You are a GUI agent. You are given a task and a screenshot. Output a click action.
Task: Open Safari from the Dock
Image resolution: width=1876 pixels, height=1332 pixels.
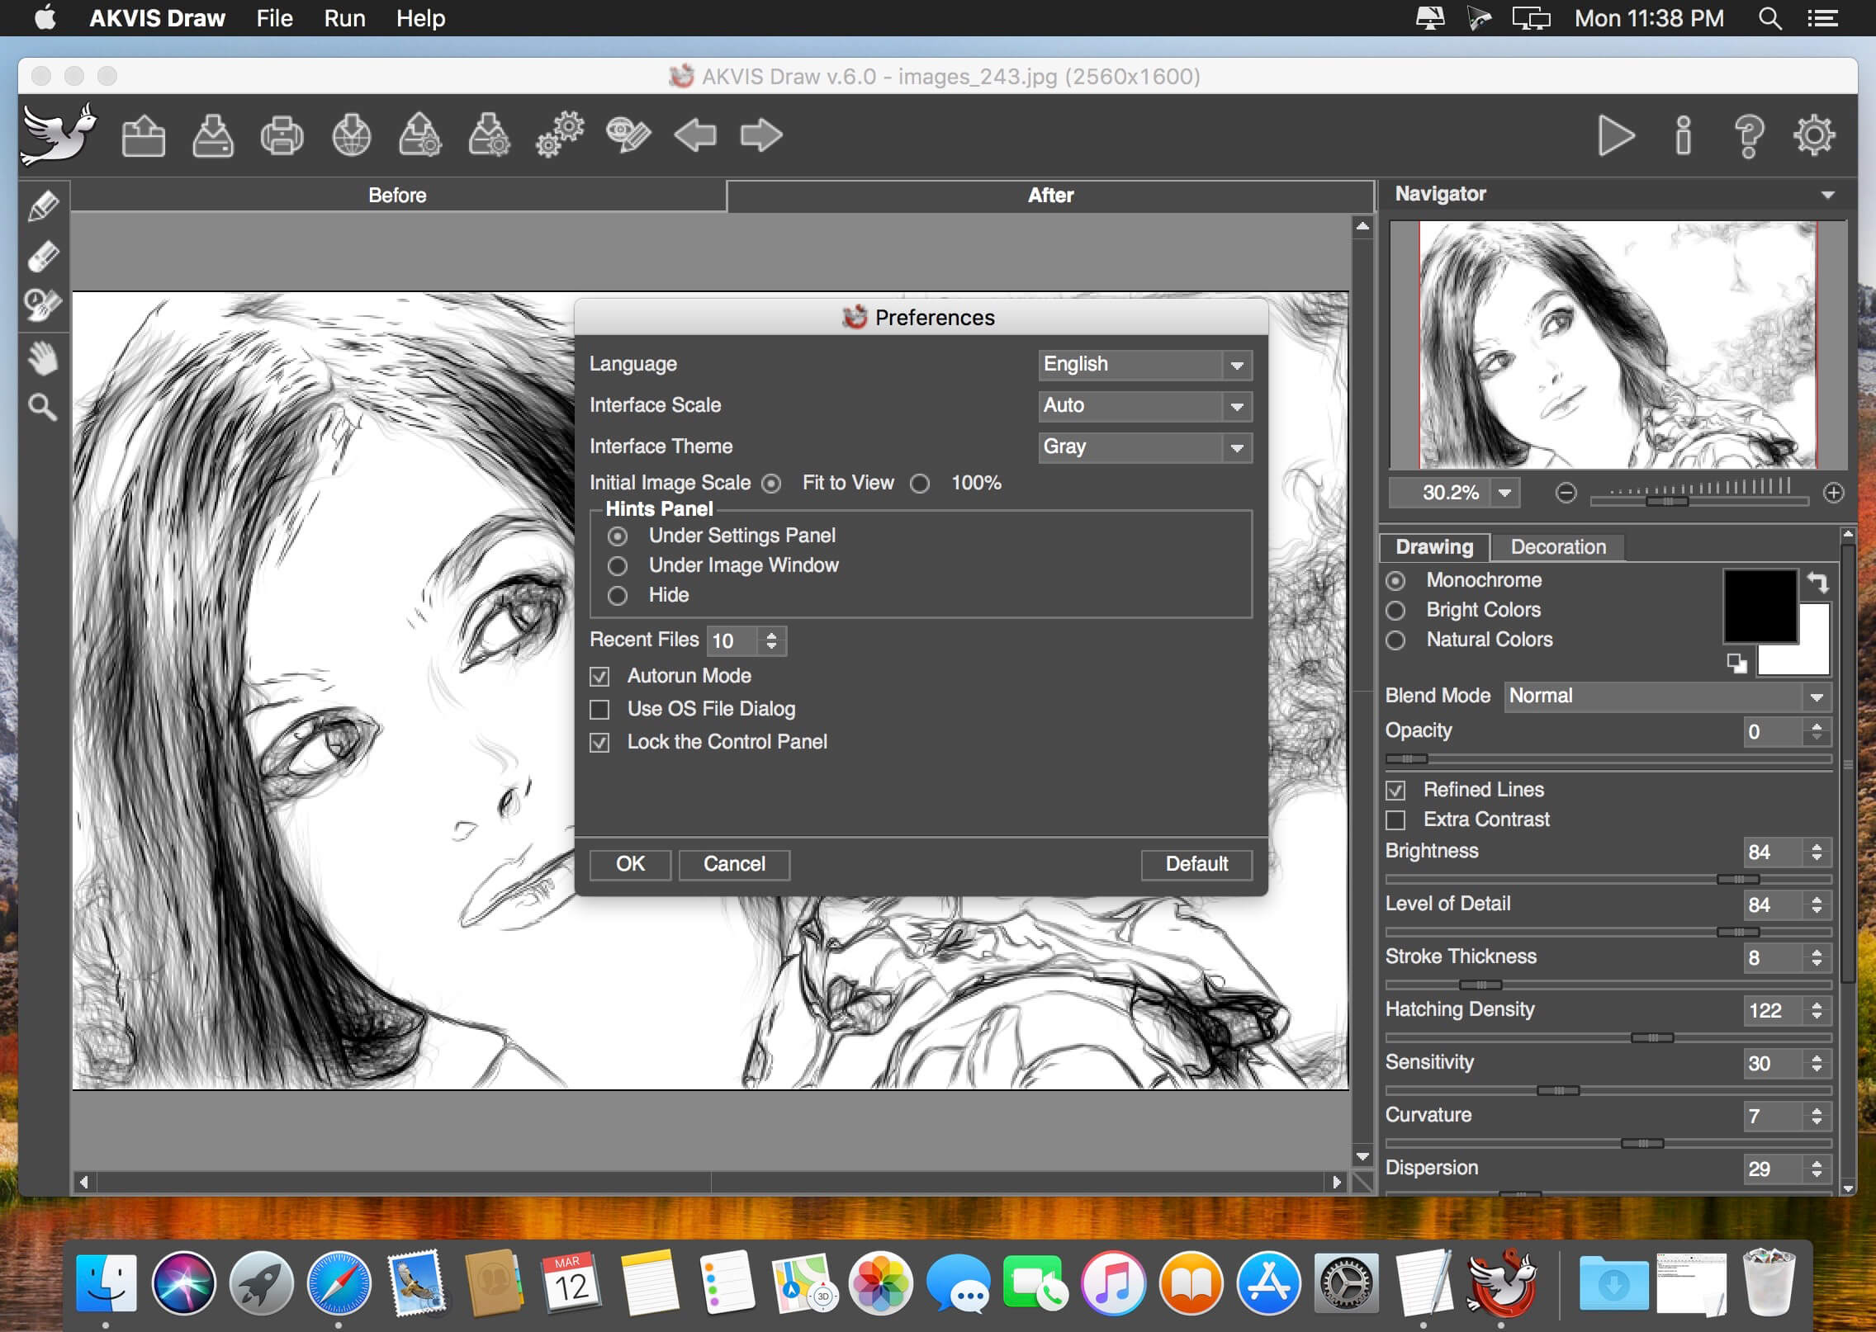tap(339, 1282)
